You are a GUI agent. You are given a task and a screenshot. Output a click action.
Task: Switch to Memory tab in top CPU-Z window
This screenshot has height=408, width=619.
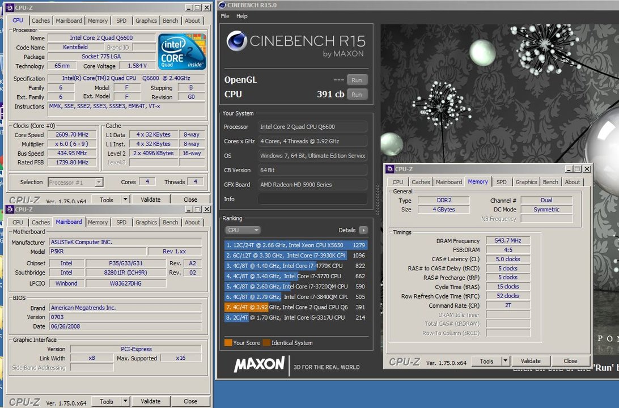(x=98, y=20)
